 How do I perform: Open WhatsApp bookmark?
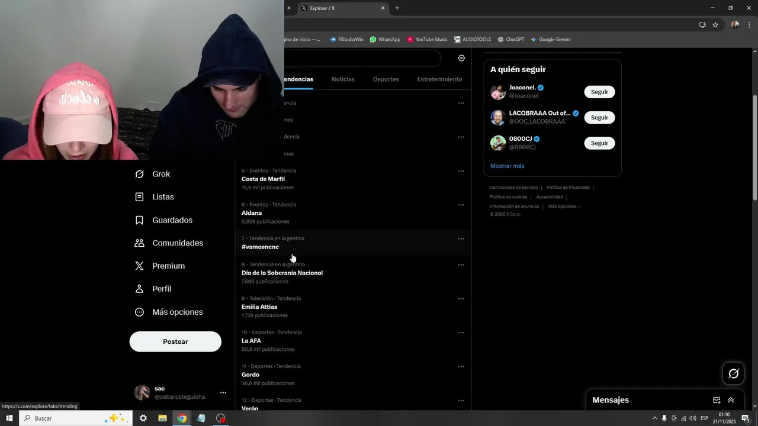click(x=385, y=40)
